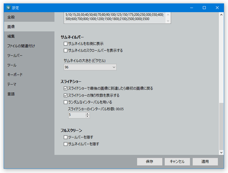Click the main panel scrollbar's bottom arrow
The height and width of the screenshot is (173, 228).
point(221,152)
